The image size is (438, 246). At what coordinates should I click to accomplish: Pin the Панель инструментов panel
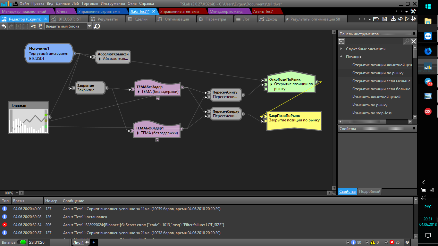(414, 34)
